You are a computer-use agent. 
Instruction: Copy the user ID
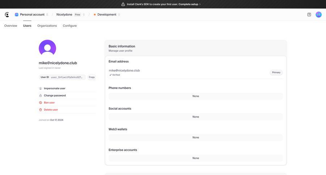tap(92, 77)
